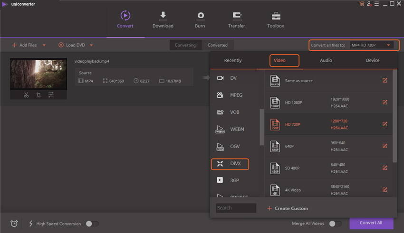The image size is (404, 233).
Task: Select the 3GP format
Action: click(230, 180)
